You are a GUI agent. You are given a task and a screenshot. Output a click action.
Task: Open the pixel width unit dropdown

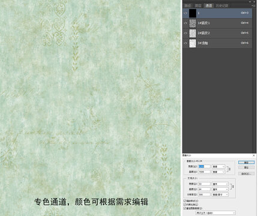click(x=218, y=166)
